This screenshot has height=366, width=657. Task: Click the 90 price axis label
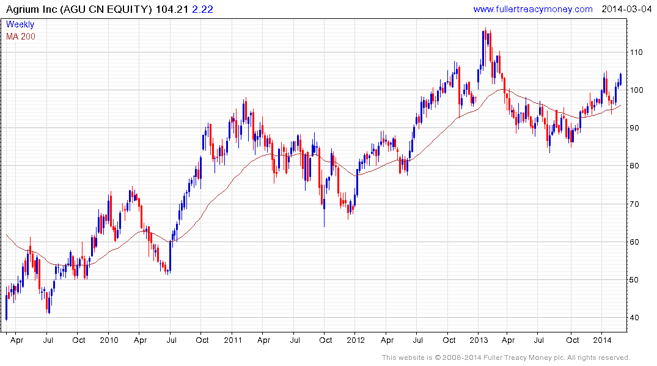click(x=634, y=128)
